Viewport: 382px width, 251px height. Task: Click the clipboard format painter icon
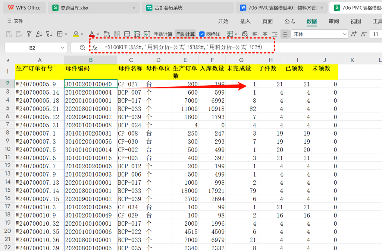coord(19,34)
